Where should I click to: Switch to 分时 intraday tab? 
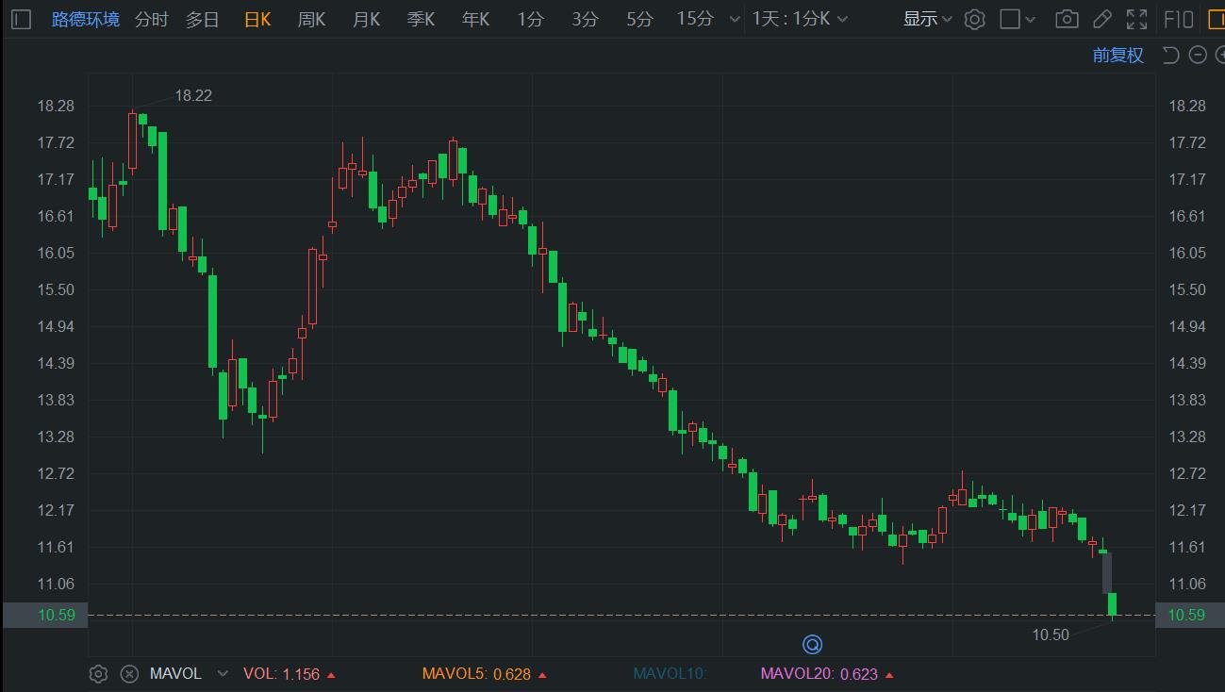pyautogui.click(x=151, y=19)
